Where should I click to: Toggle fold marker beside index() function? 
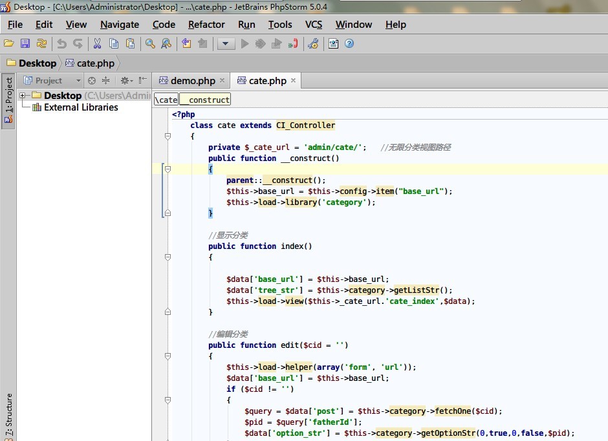click(168, 257)
